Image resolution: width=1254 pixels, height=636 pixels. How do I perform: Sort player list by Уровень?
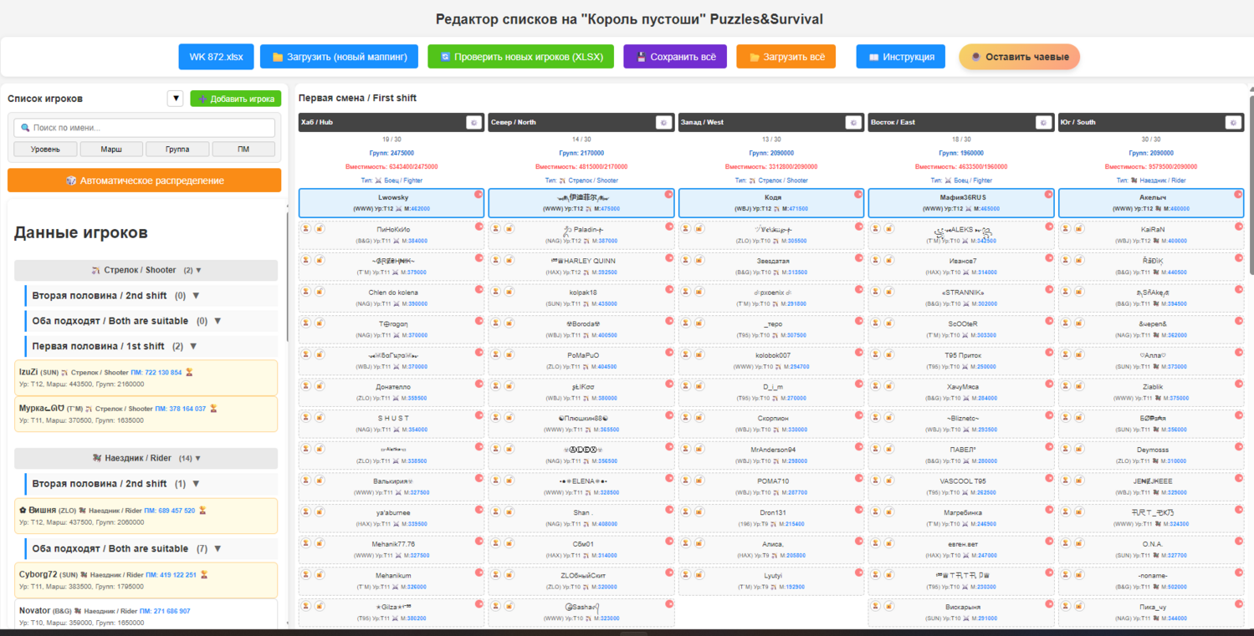pos(45,150)
